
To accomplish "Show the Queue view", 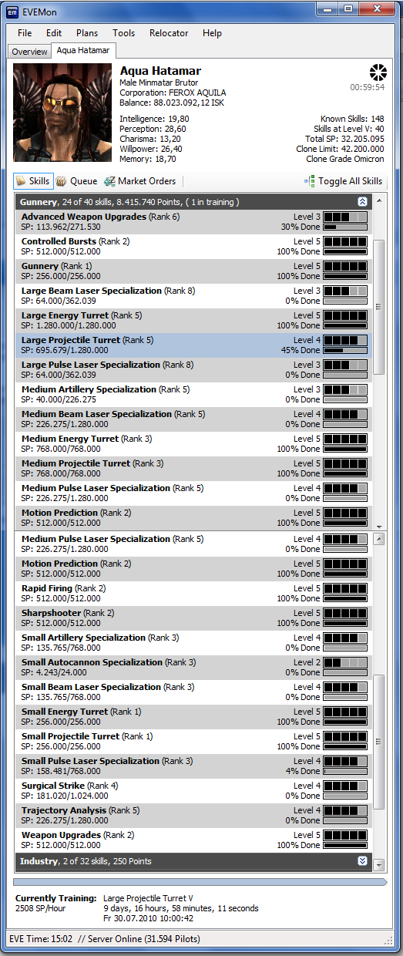I will click(76, 181).
